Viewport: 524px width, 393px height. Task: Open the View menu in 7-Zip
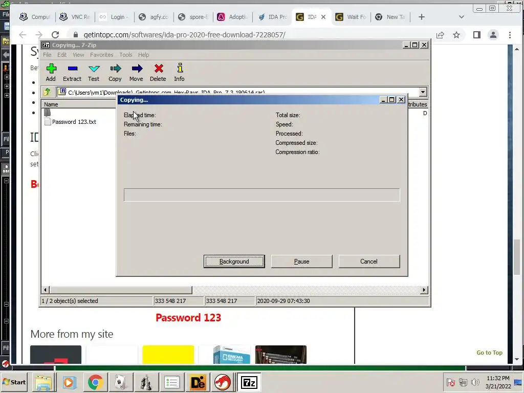tap(78, 55)
